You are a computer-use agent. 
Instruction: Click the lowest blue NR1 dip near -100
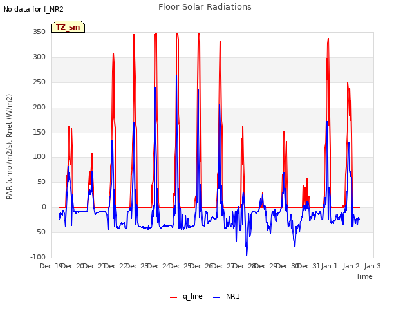pos(247,256)
